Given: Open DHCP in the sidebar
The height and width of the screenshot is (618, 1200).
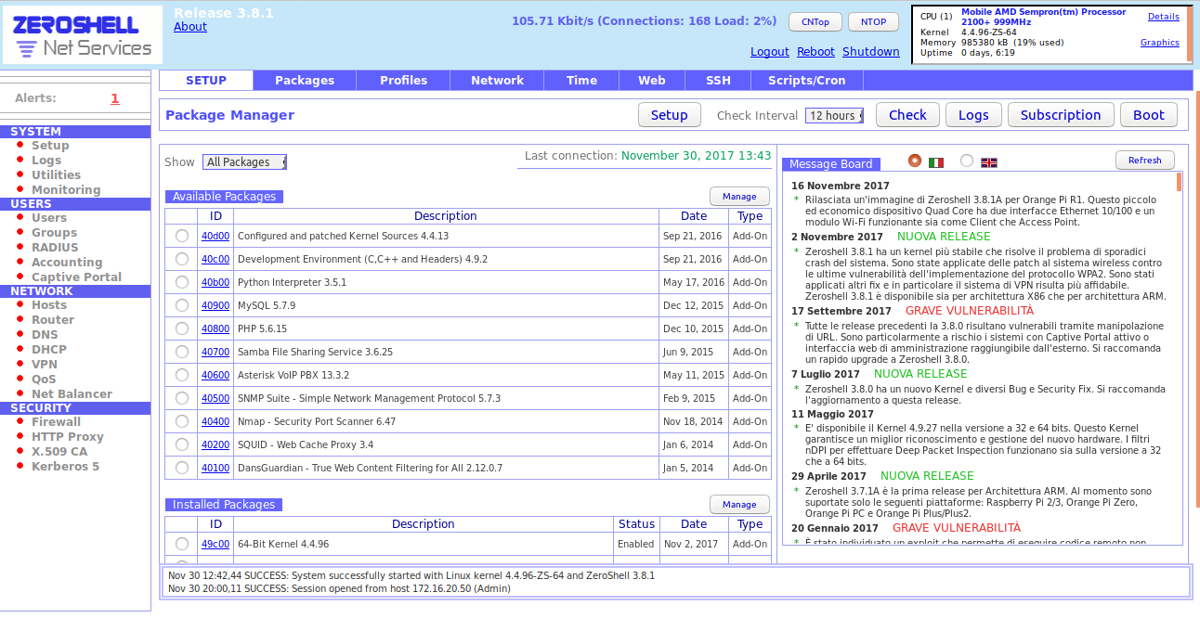Looking at the screenshot, I should point(49,350).
